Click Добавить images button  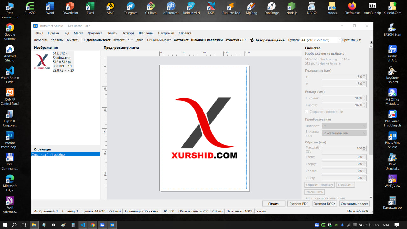coord(41,40)
